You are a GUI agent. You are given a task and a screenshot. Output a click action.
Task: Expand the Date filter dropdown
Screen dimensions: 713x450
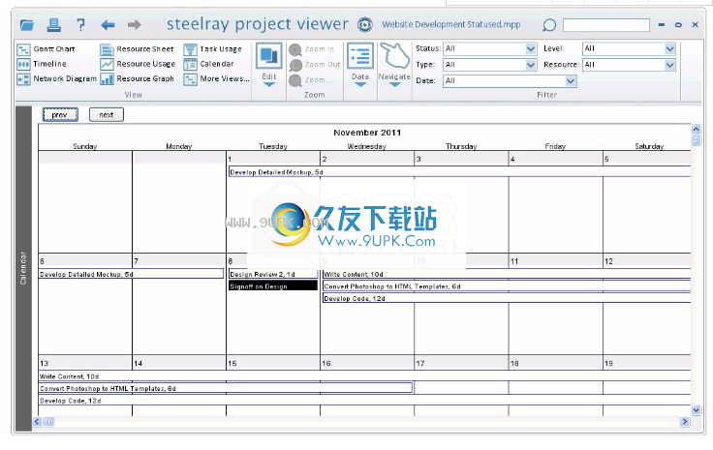(571, 81)
